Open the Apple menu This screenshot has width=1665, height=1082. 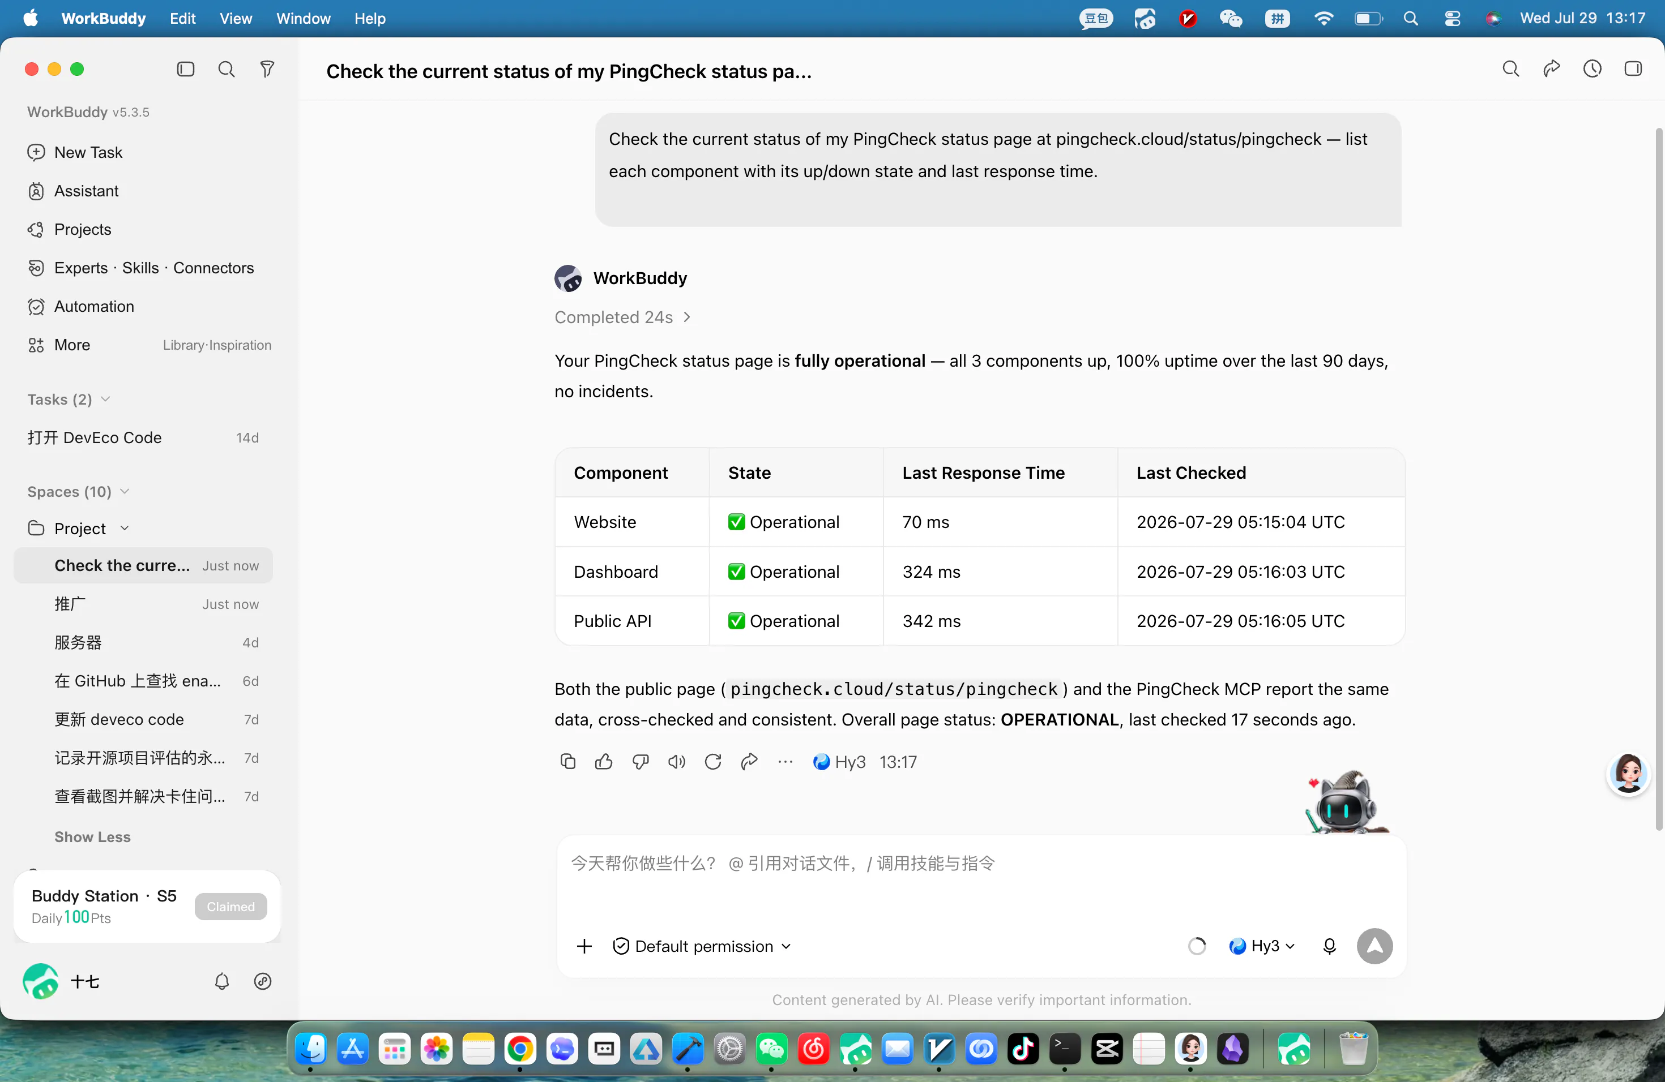31,18
